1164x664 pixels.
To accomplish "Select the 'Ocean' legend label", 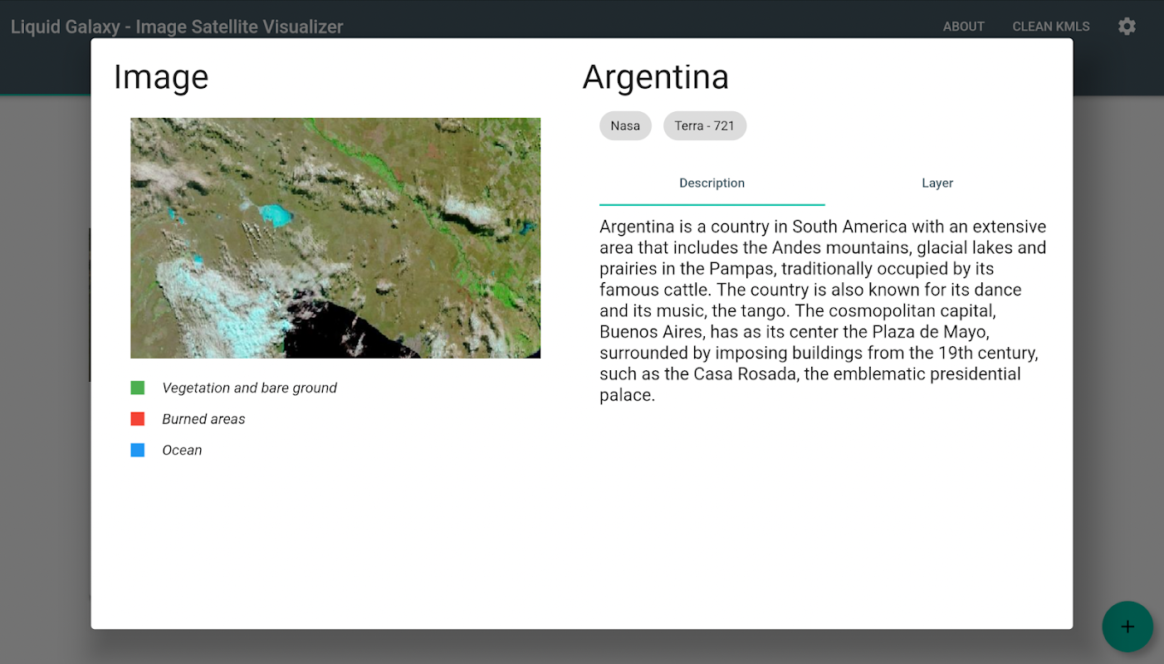I will click(x=182, y=450).
